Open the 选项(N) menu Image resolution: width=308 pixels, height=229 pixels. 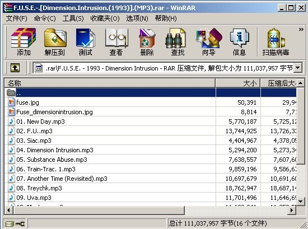click(x=137, y=18)
